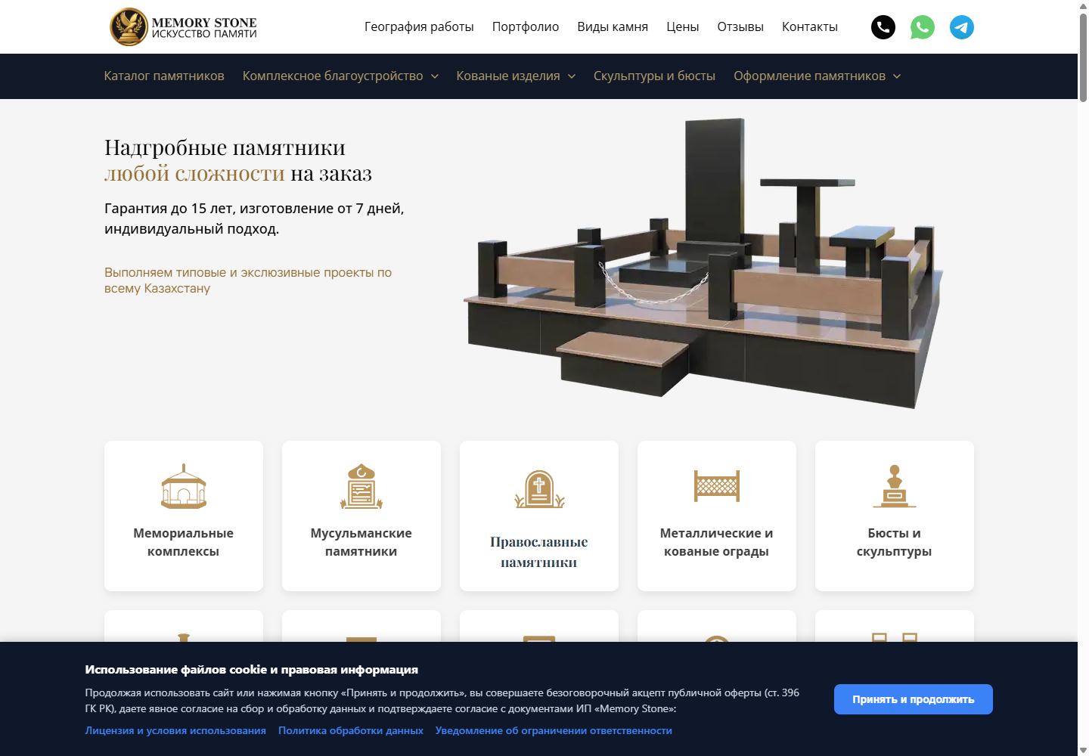The image size is (1089, 756).
Task: Click the vertical page scrollbar thumb
Action: pyautogui.click(x=1083, y=56)
